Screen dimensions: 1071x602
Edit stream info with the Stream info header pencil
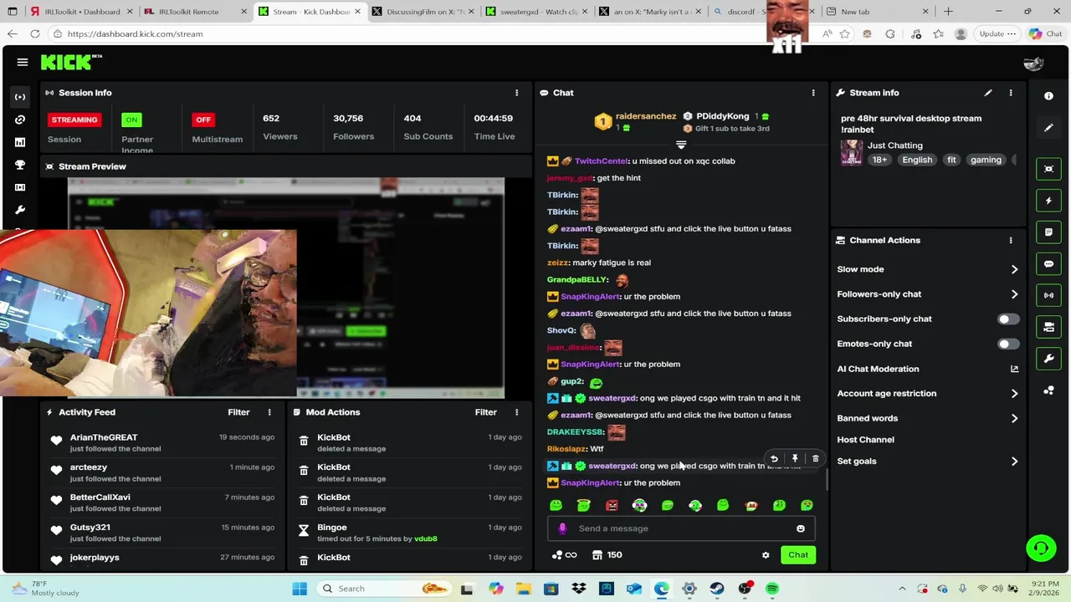[988, 93]
